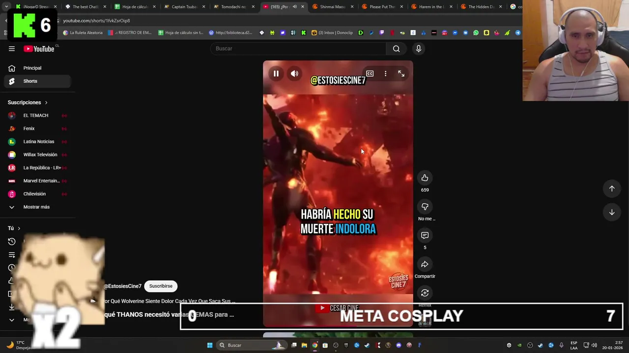Open Inbox | Donoclip bookmark
This screenshot has width=629, height=353.
pyautogui.click(x=332, y=33)
